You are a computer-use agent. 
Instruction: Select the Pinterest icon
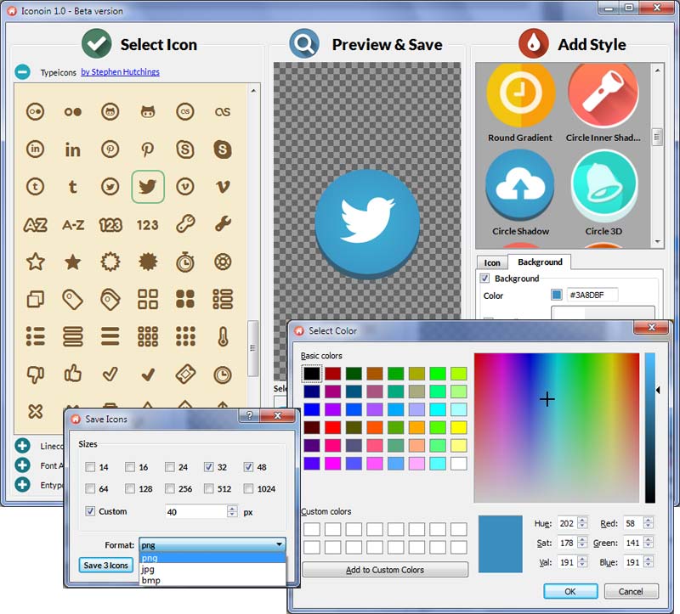(110, 149)
